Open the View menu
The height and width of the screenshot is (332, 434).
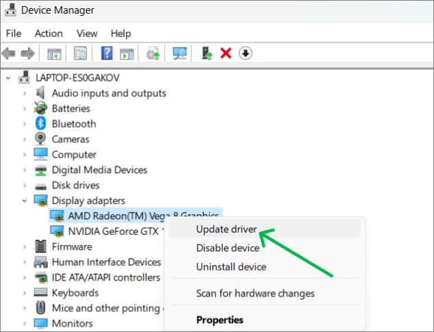pyautogui.click(x=87, y=33)
